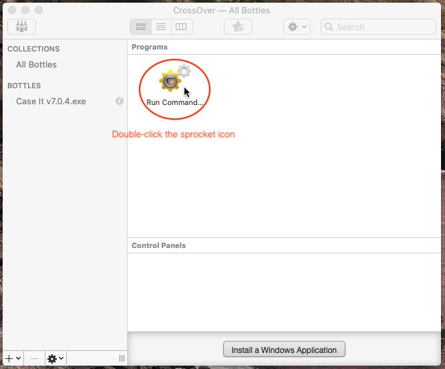Switch to icon grid view
The height and width of the screenshot is (369, 445).
(141, 27)
